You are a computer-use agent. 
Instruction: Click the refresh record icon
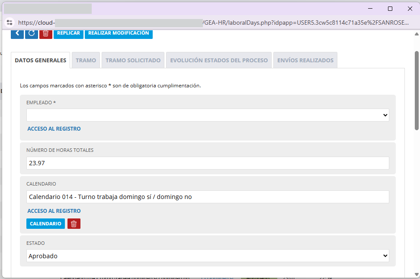click(x=32, y=33)
